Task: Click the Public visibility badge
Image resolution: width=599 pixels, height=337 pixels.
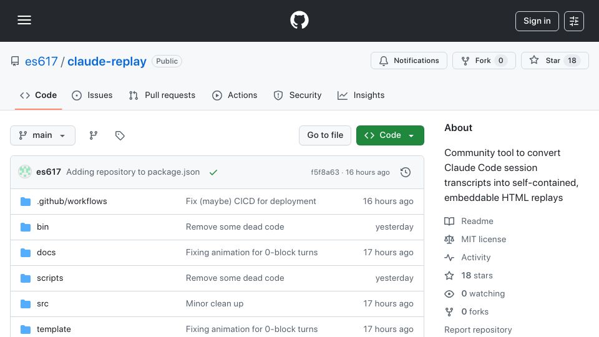Action: 167,61
